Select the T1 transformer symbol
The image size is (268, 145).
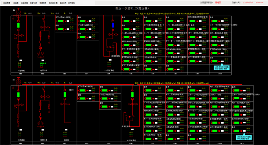click(x=18, y=13)
